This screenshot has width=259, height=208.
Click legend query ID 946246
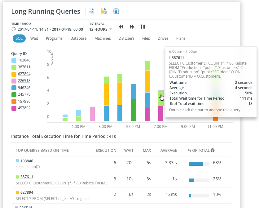click(24, 88)
